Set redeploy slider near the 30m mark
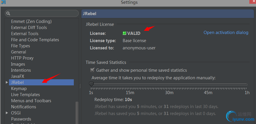Screen dimensions: 256x124 tap(169, 84)
